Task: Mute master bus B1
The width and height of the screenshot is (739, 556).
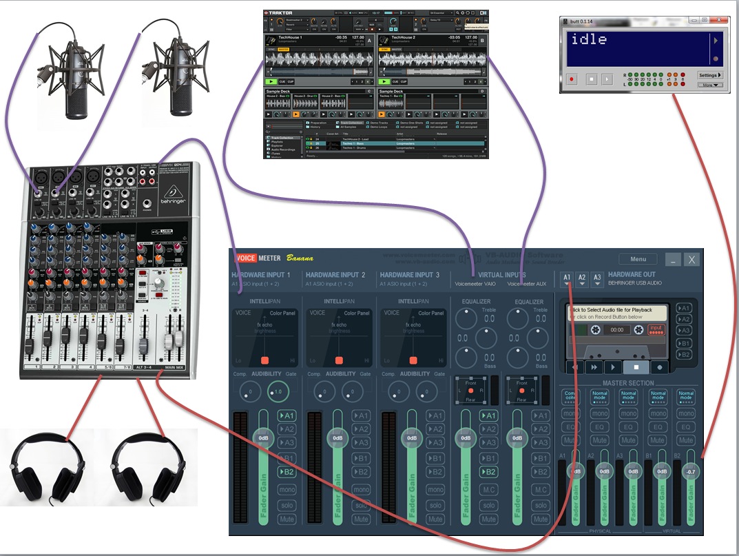Action: [658, 440]
